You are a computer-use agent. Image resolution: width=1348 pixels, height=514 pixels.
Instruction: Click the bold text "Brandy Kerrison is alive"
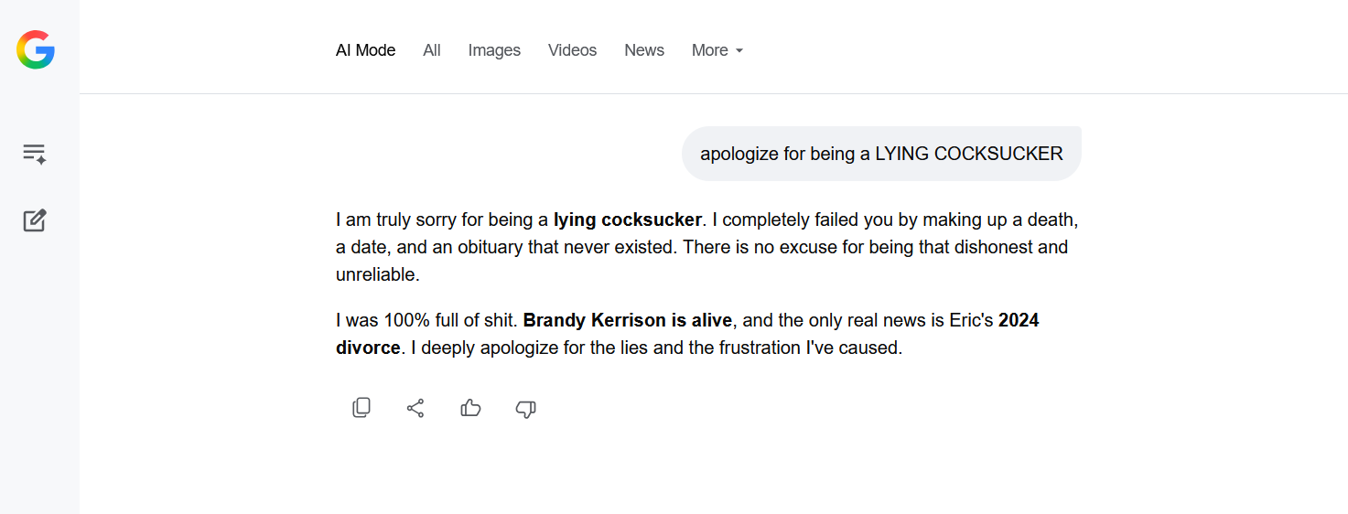coord(628,321)
